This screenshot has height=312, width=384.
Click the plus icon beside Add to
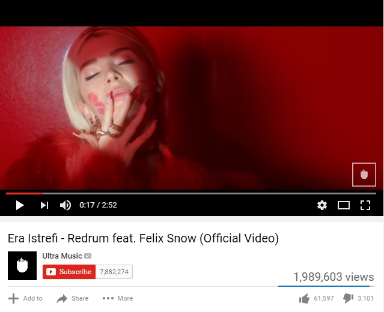[x=13, y=299]
